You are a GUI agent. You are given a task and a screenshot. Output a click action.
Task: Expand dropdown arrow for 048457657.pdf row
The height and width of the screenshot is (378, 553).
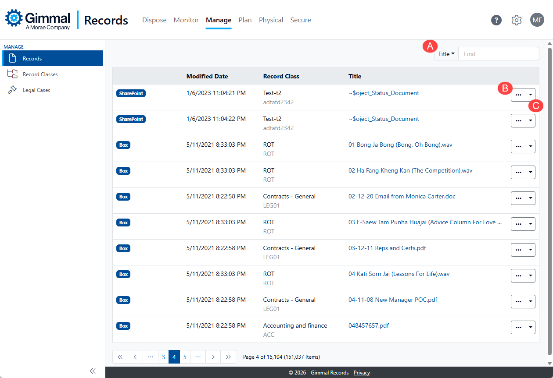click(x=531, y=327)
